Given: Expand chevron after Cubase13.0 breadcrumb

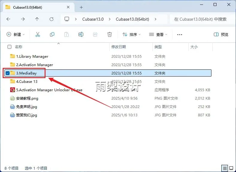Looking at the screenshot, I should click(110, 19).
